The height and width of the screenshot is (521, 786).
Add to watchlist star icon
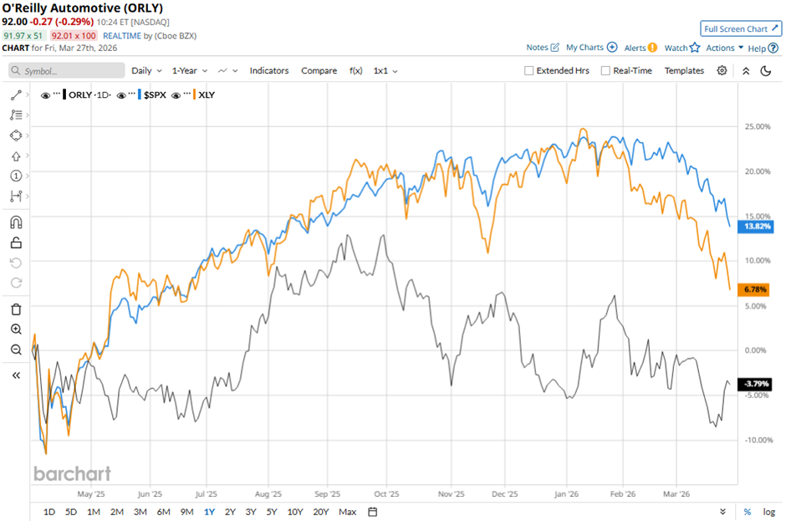[x=695, y=48]
